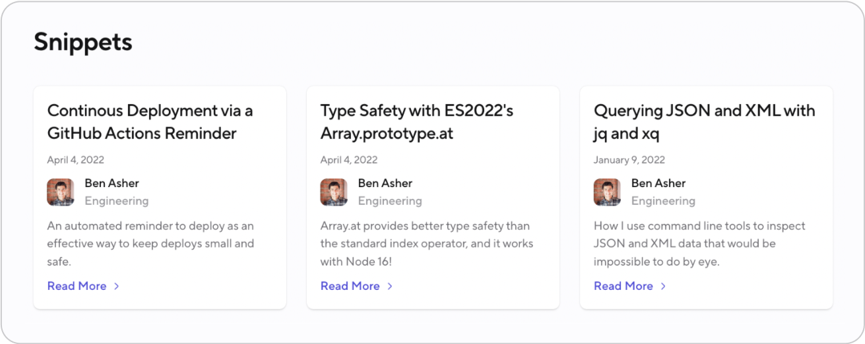Click Read More text under the command line tools description

point(623,286)
